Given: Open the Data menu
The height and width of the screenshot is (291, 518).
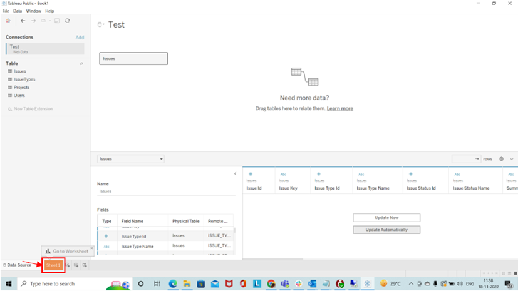Looking at the screenshot, I should 18,11.
